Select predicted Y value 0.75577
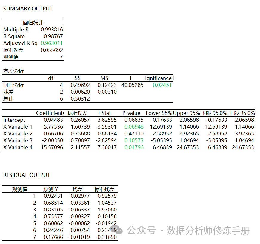This screenshot has height=244, width=260. click(x=53, y=217)
